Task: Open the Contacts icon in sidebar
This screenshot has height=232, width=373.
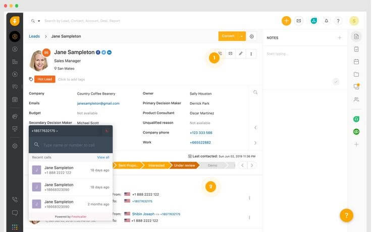Action: (15, 49)
